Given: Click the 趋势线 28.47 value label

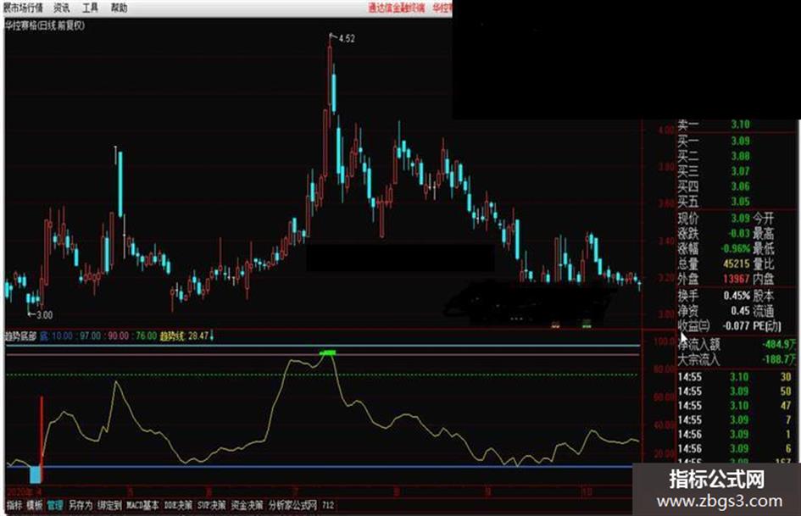Looking at the screenshot, I should pyautogui.click(x=185, y=336).
